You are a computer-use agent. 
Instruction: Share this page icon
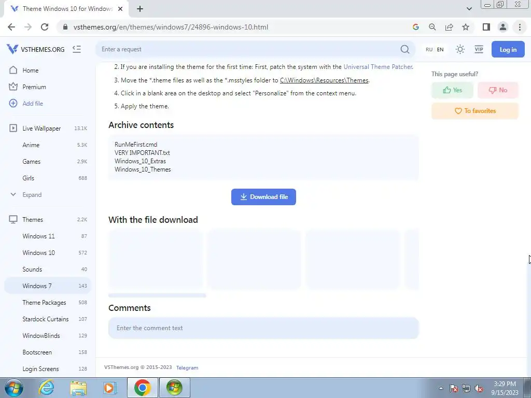449,27
